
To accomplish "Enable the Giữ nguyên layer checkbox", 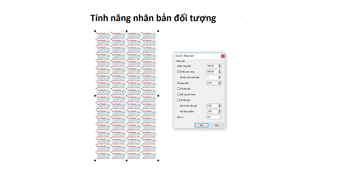I will tap(178, 94).
